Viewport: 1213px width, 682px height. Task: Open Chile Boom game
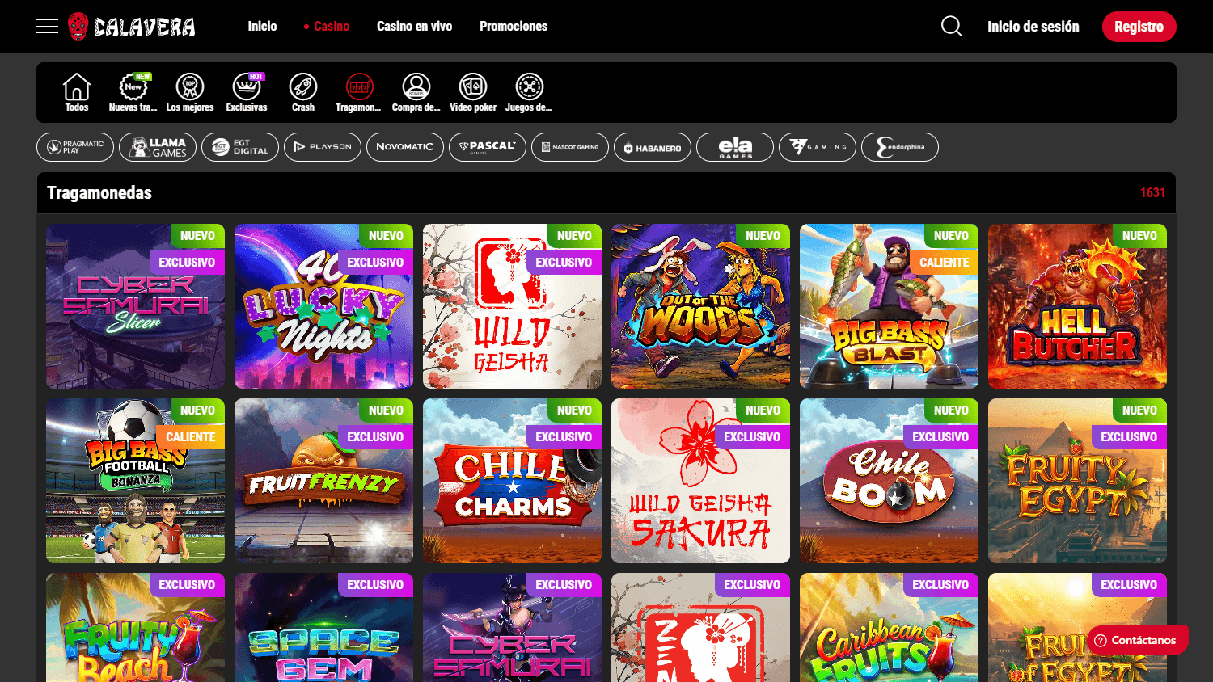coord(889,481)
